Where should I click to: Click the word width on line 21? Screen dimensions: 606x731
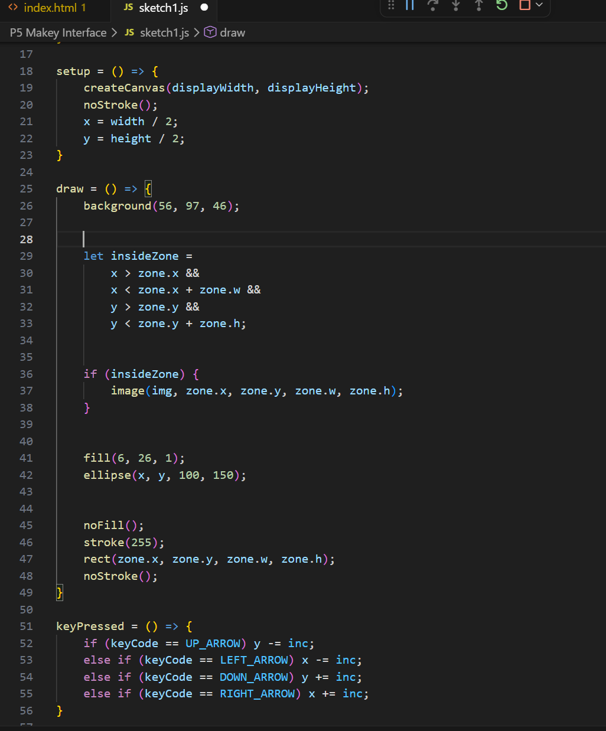[128, 122]
